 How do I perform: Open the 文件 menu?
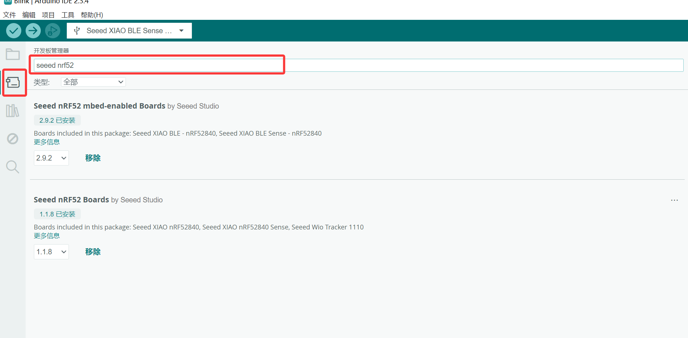9,15
